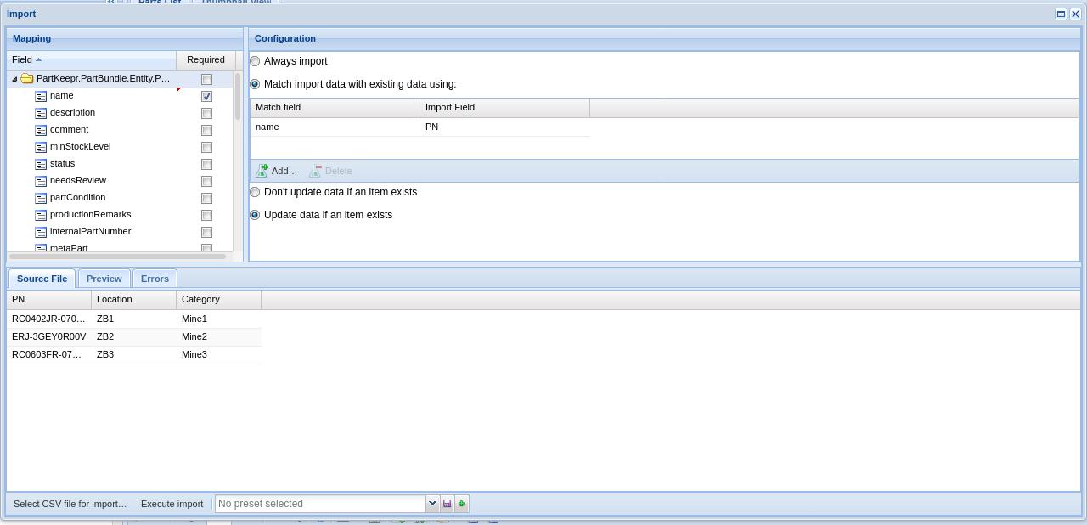This screenshot has height=525, width=1087.
Task: Check the Required checkbox for "description"
Action: 206,113
